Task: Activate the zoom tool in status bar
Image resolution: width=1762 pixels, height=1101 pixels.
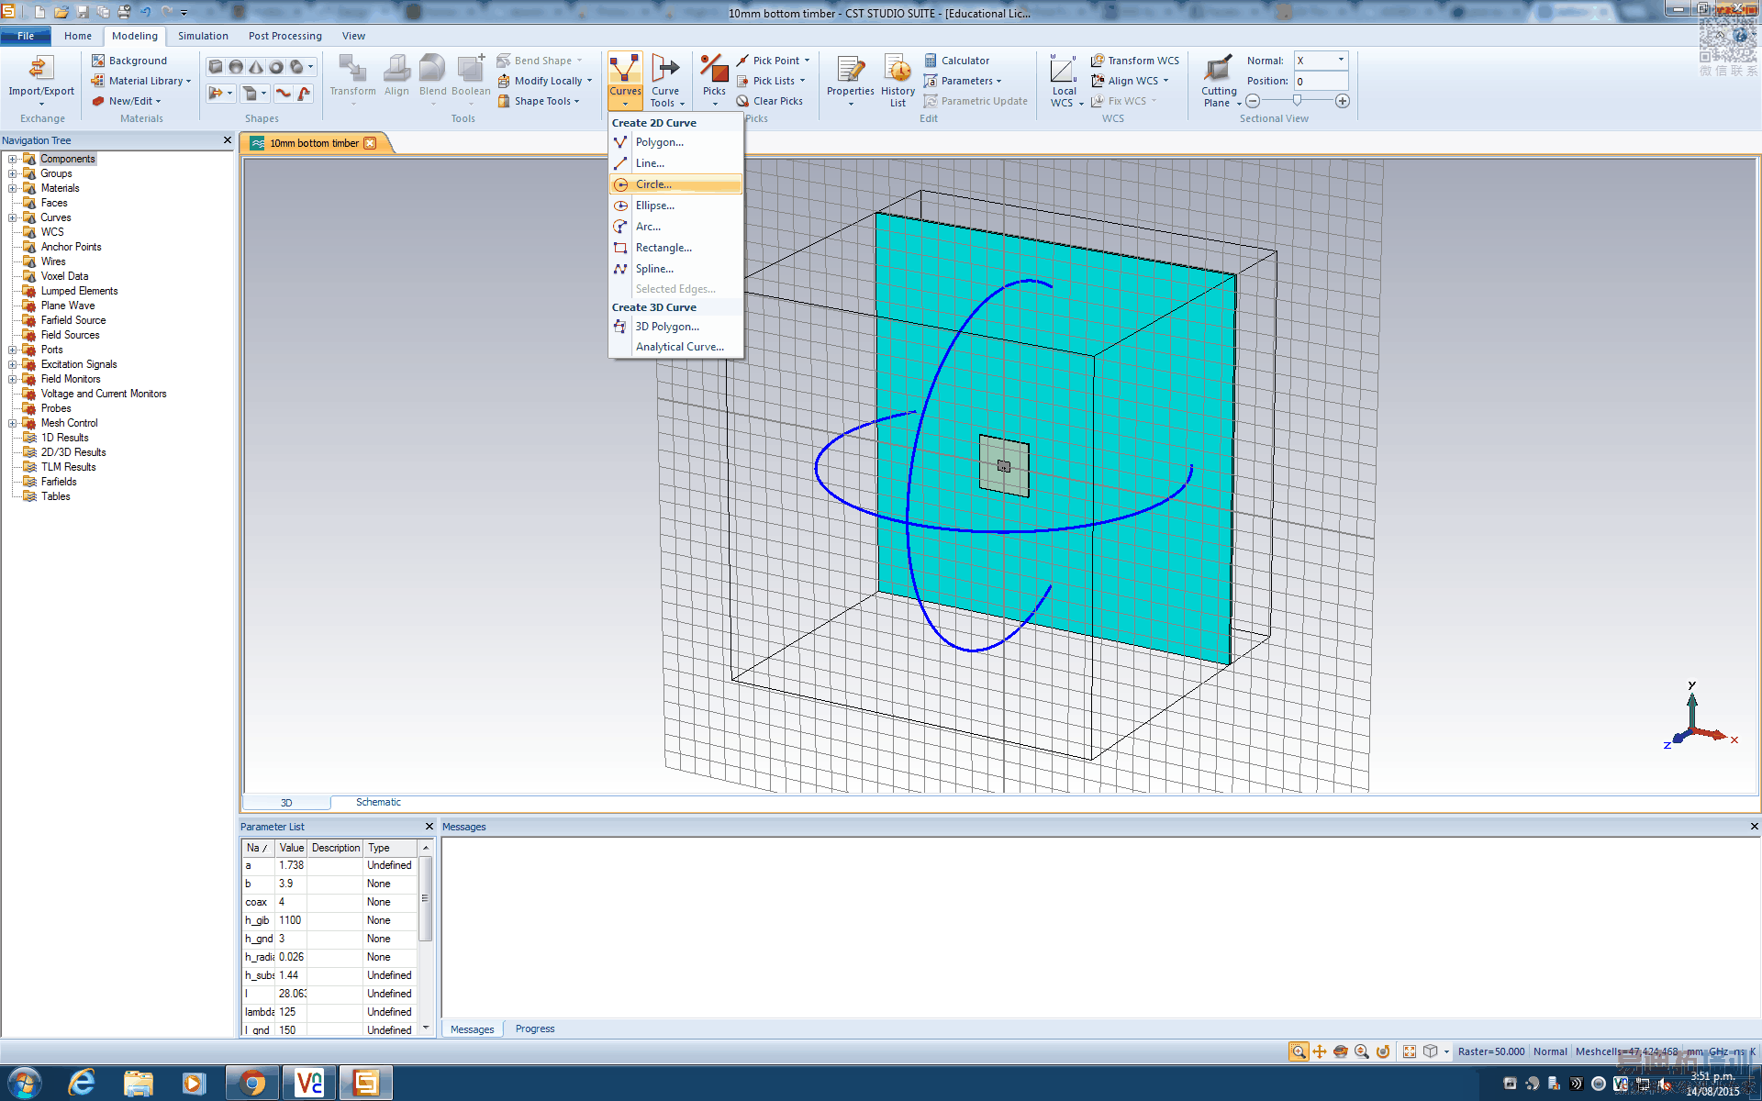Action: coord(1298,1051)
